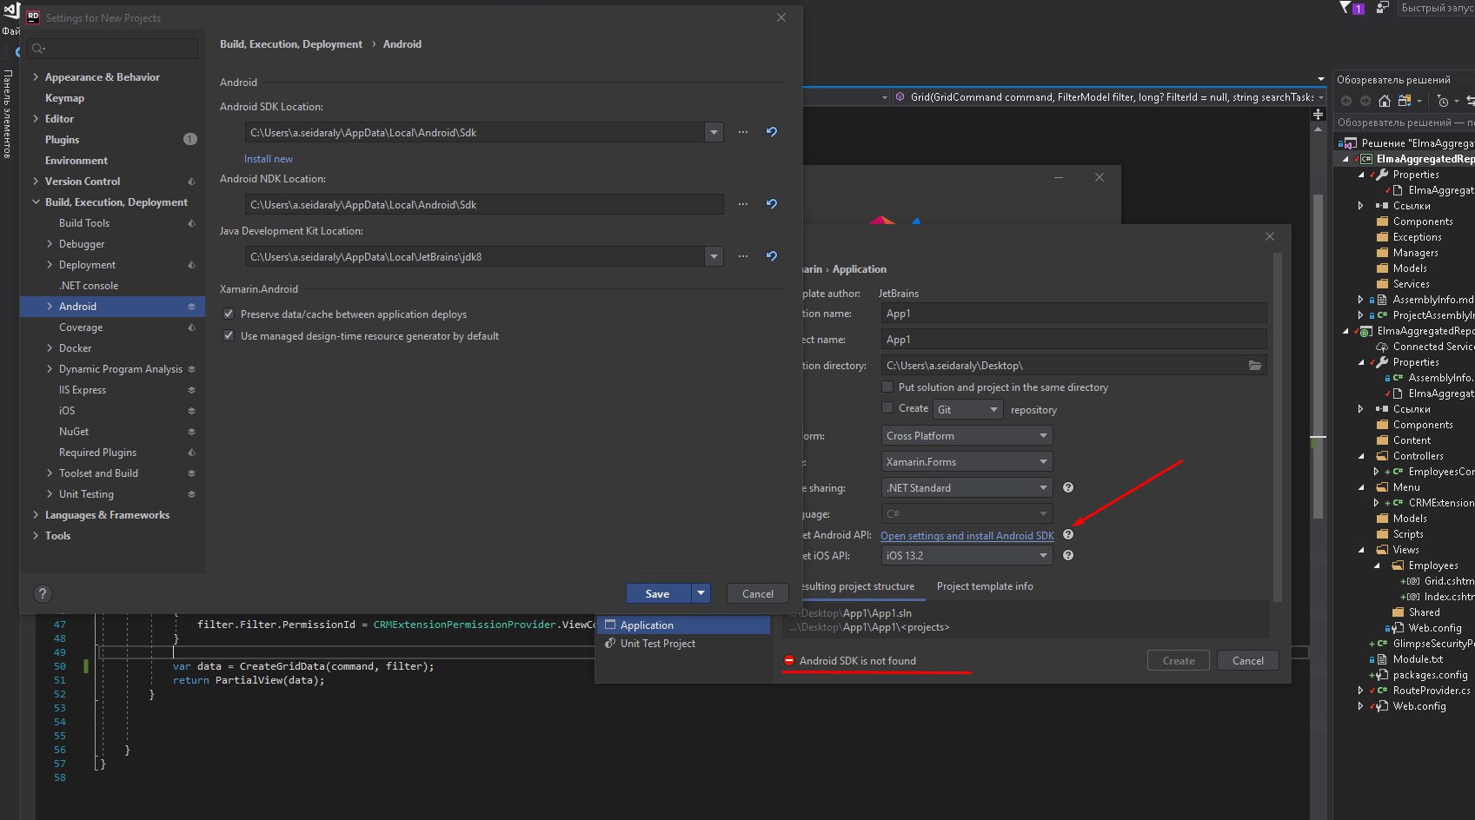
Task: Expand the Editor settings group
Action: click(x=36, y=119)
